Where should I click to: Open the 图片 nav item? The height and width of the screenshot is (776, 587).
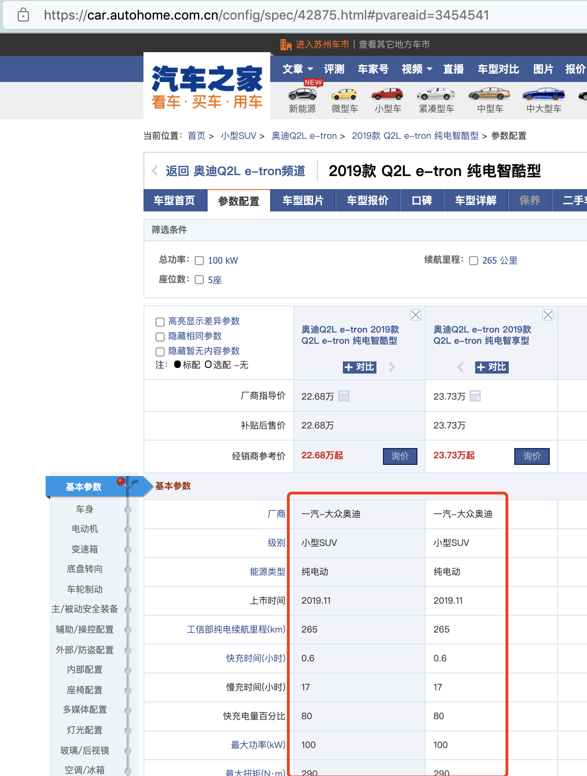[x=543, y=69]
